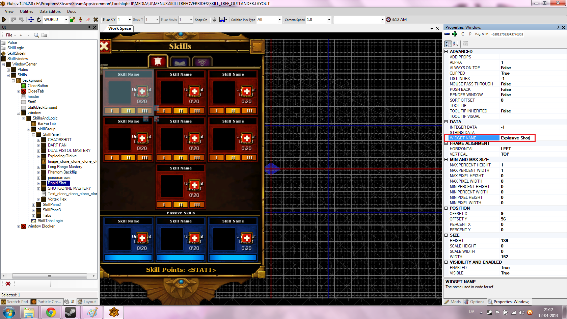The height and width of the screenshot is (319, 567).
Task: Switch to the Options tab
Action: click(x=474, y=302)
